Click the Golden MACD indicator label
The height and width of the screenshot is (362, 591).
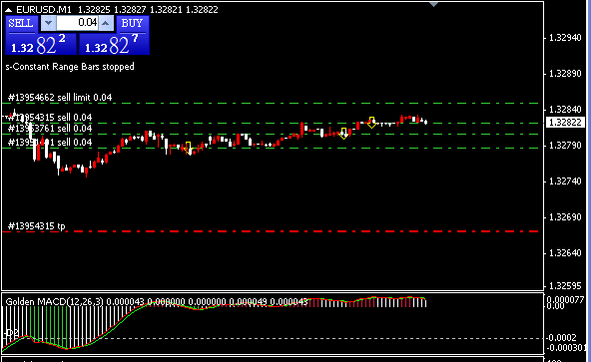click(x=56, y=302)
